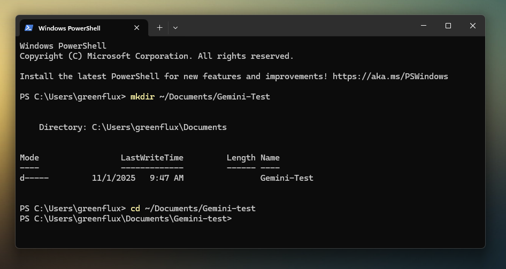
Task: Click the 11/1/2025 date value
Action: [113, 178]
